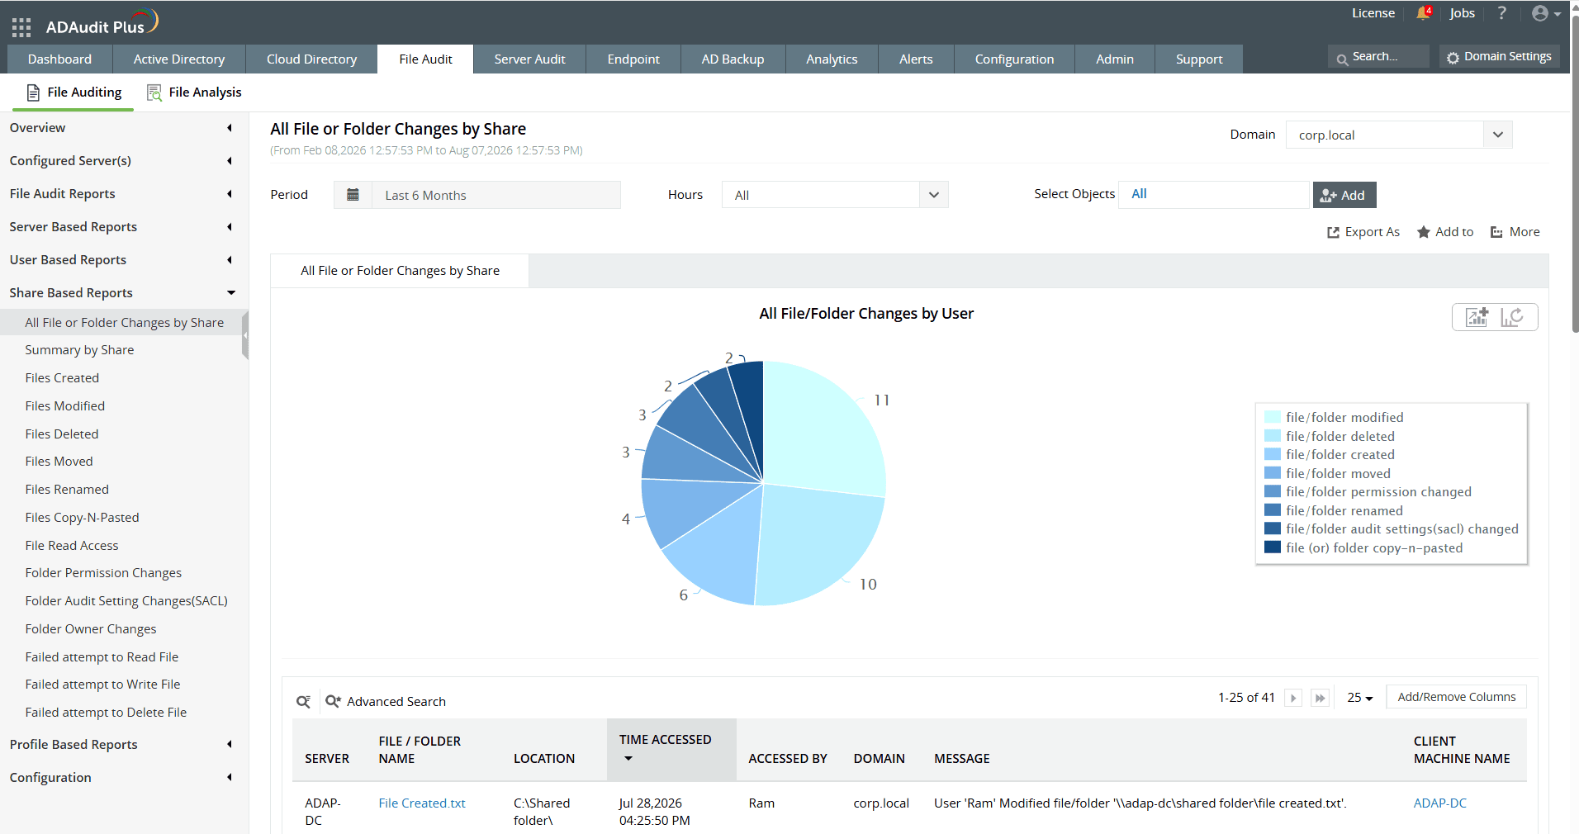Viewport: 1579px width, 834px height.
Task: Select Failed attempt to Write File
Action: pyautogui.click(x=102, y=685)
